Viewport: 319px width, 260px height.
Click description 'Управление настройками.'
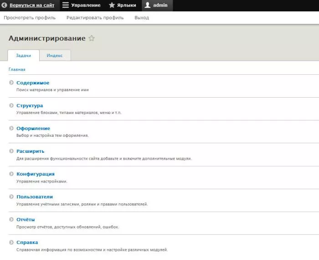pyautogui.click(x=42, y=182)
